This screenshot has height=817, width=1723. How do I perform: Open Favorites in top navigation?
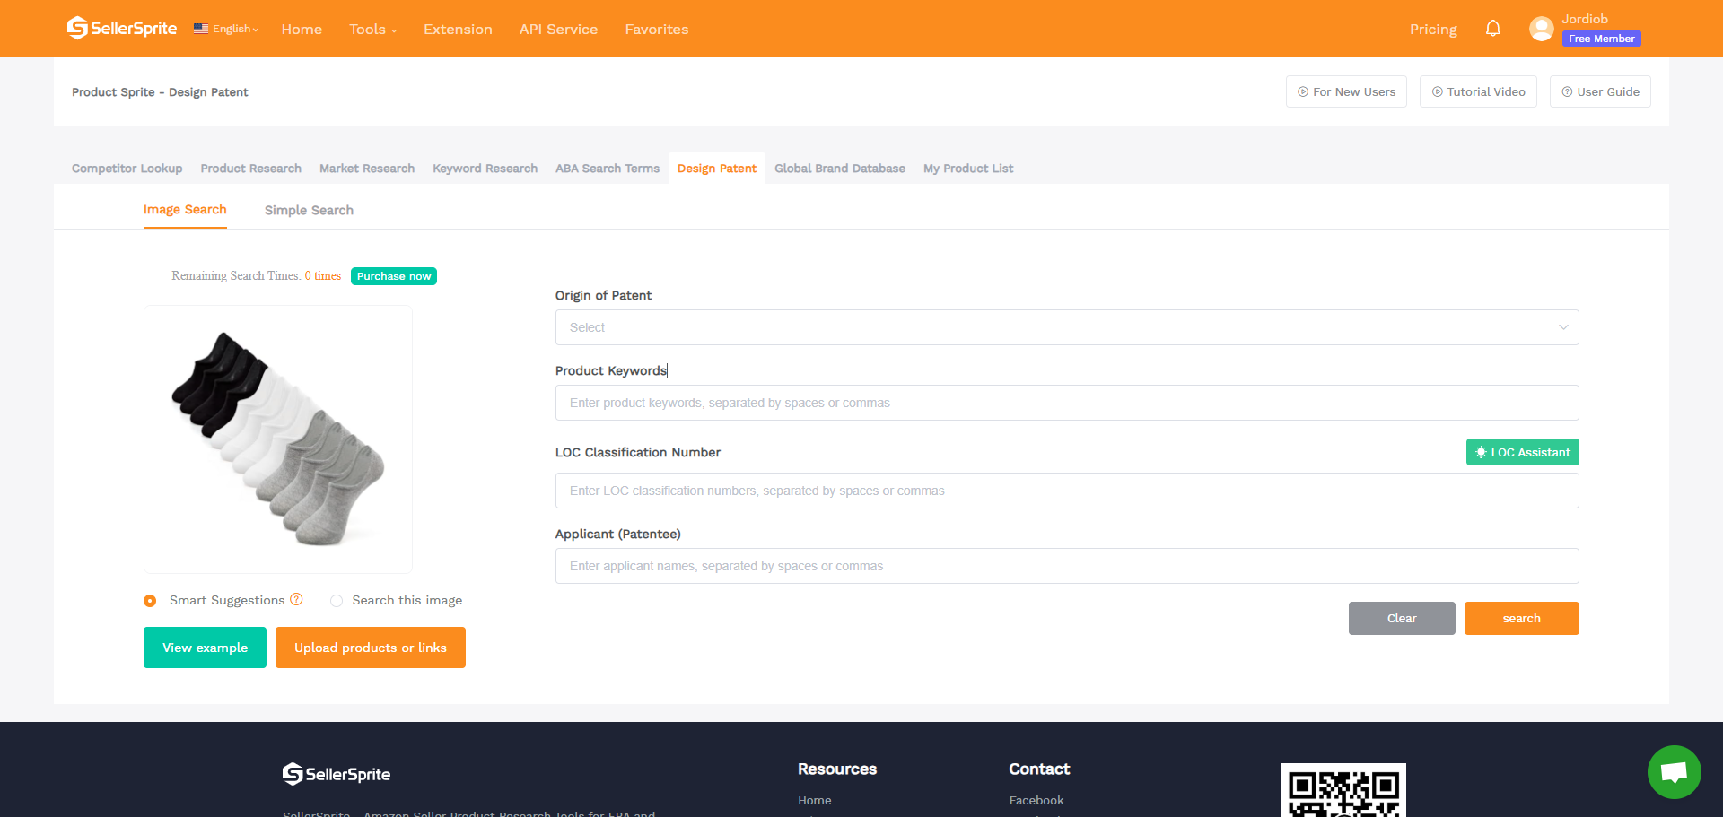click(x=657, y=29)
